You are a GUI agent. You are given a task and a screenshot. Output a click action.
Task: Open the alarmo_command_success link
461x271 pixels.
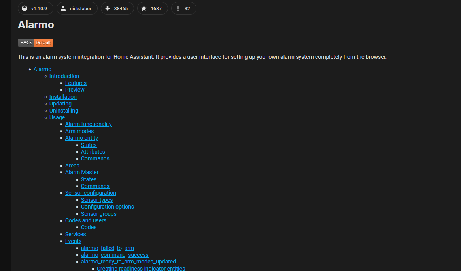point(115,255)
